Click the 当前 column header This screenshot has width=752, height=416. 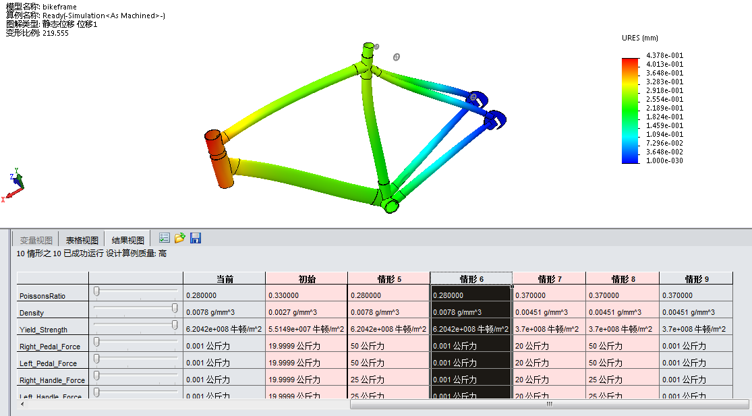click(x=224, y=278)
